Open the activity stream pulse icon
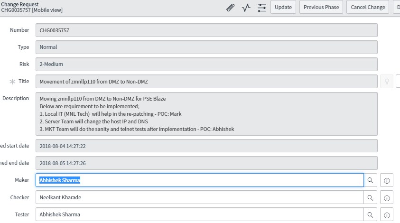 (246, 8)
